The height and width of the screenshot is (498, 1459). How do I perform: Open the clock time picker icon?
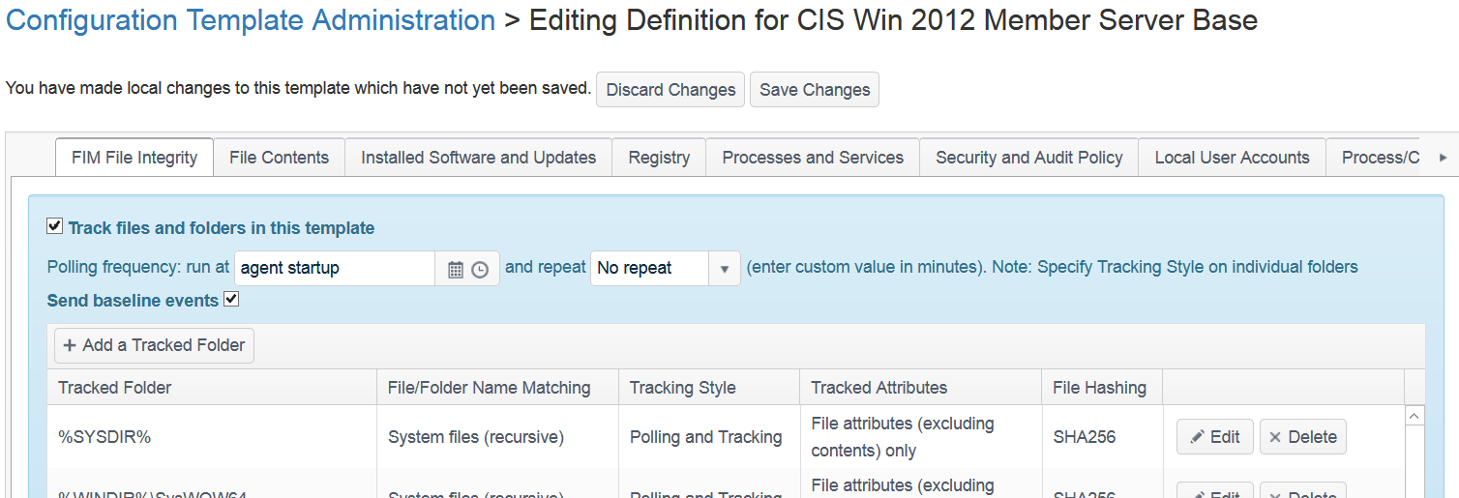[x=480, y=270]
